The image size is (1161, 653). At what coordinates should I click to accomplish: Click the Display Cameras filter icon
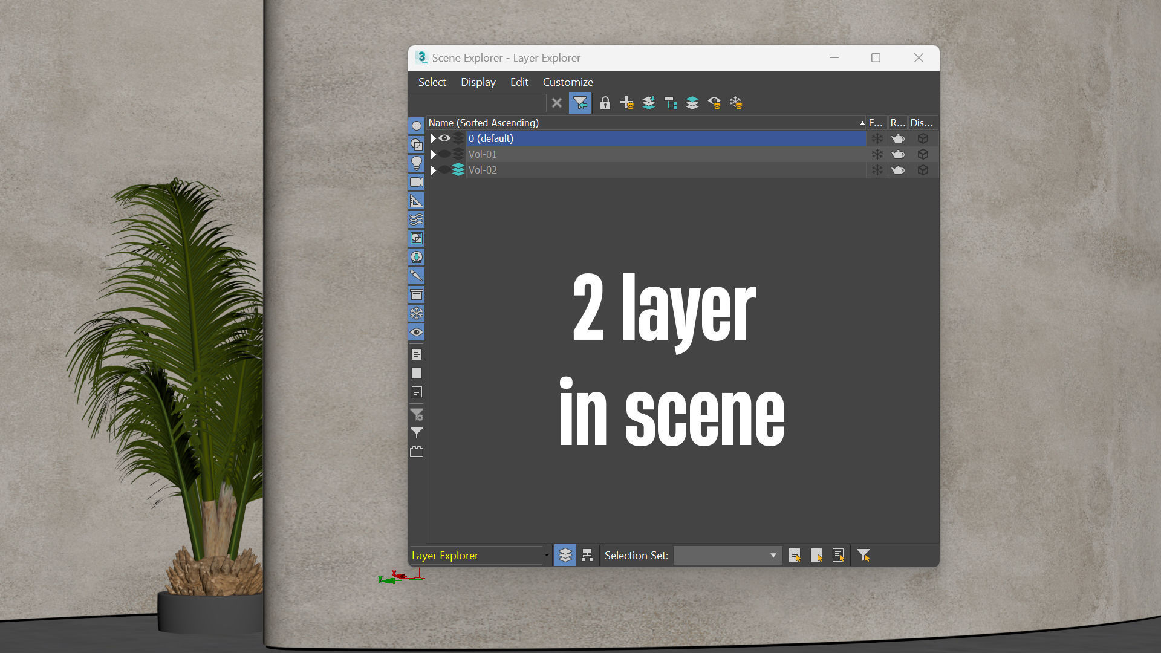(x=417, y=182)
